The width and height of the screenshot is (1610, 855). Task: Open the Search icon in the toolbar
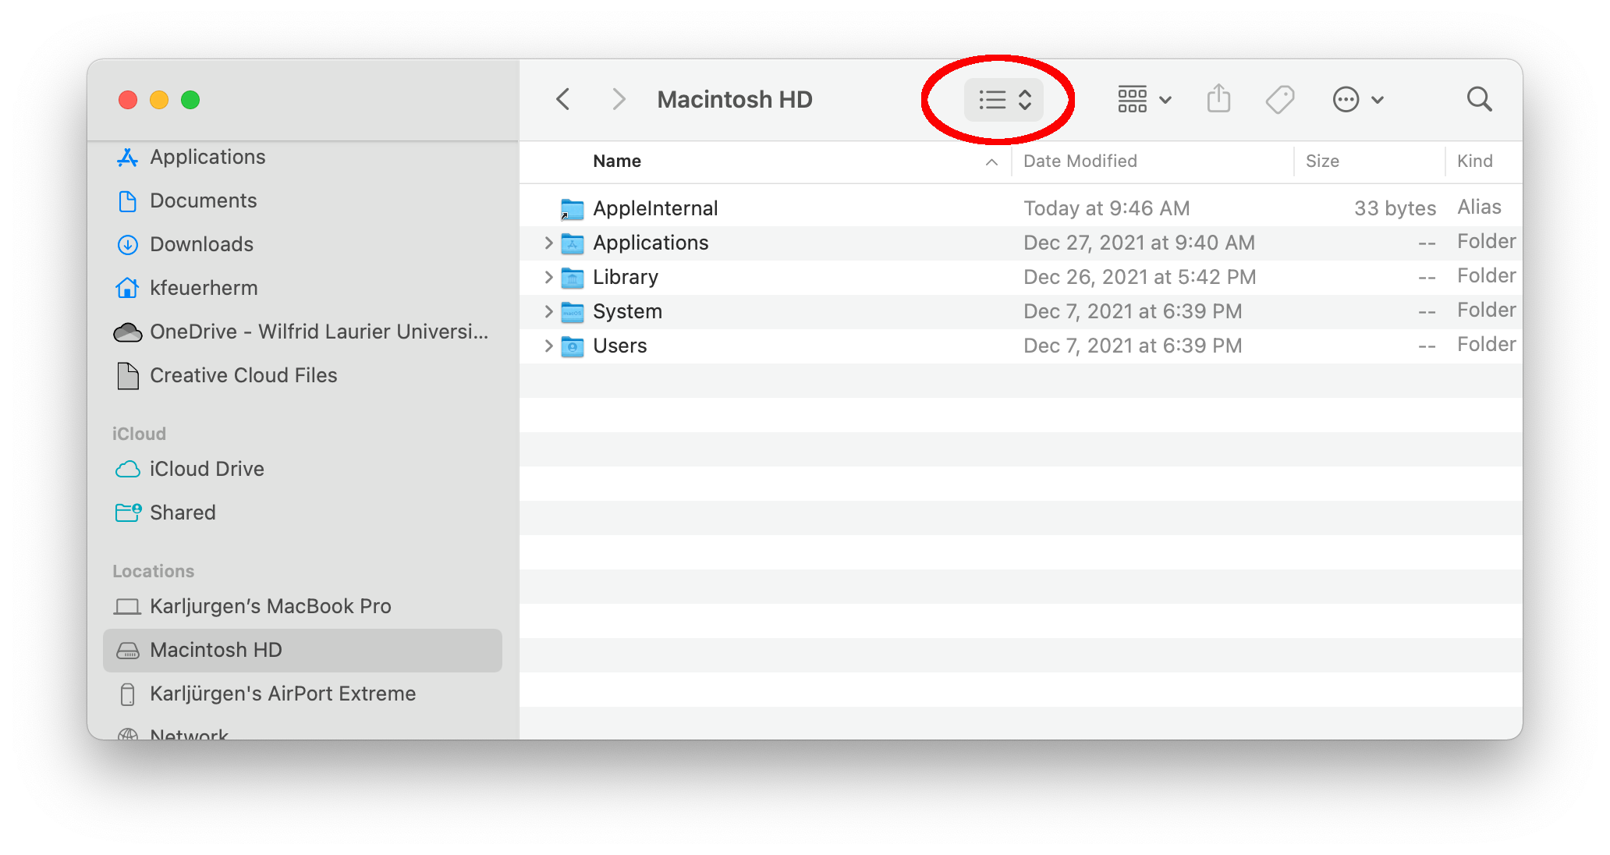pos(1478,99)
